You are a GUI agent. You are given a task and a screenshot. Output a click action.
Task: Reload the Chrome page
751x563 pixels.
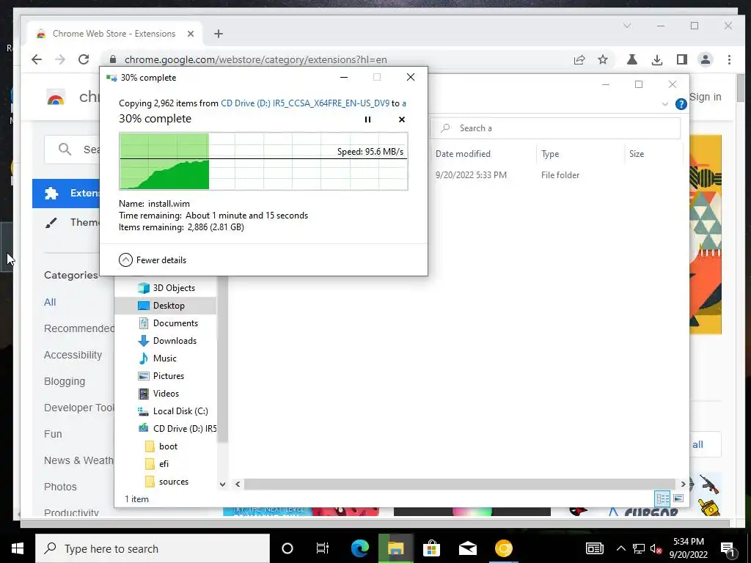[84, 59]
